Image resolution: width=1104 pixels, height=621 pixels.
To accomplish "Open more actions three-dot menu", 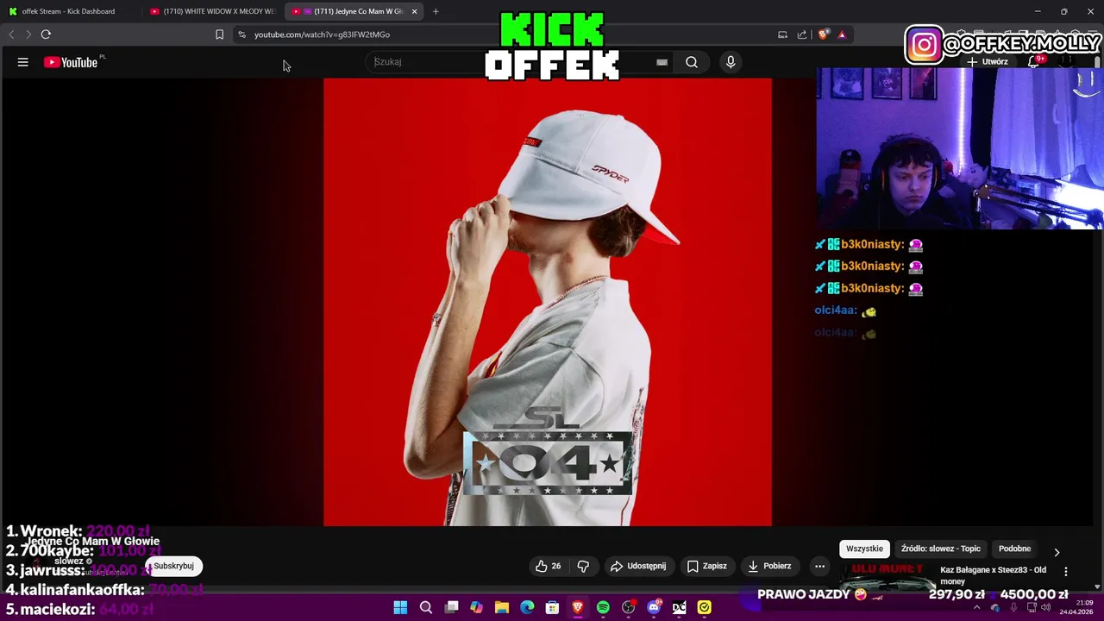I will click(x=820, y=566).
